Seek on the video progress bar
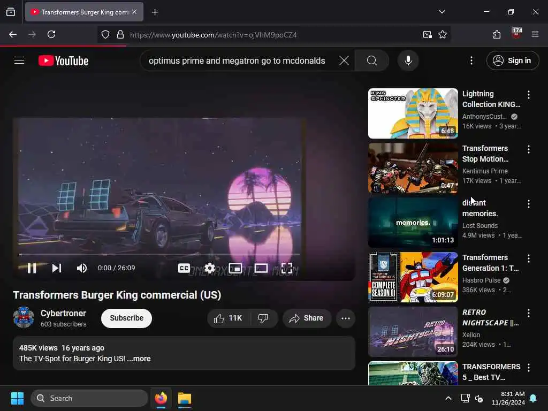This screenshot has width=548, height=411. tap(159, 254)
